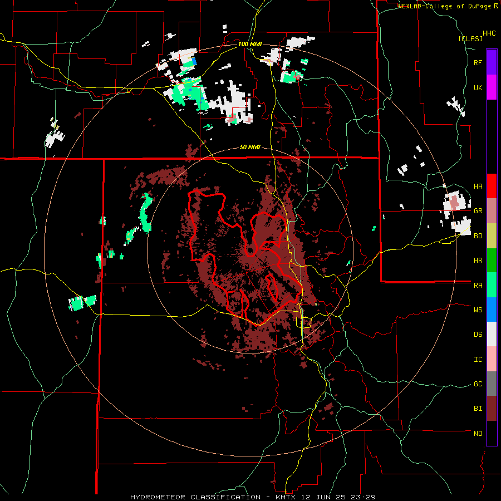The image size is (501, 501).
Task: Click the UK magenta legend swatch
Action: pos(492,87)
